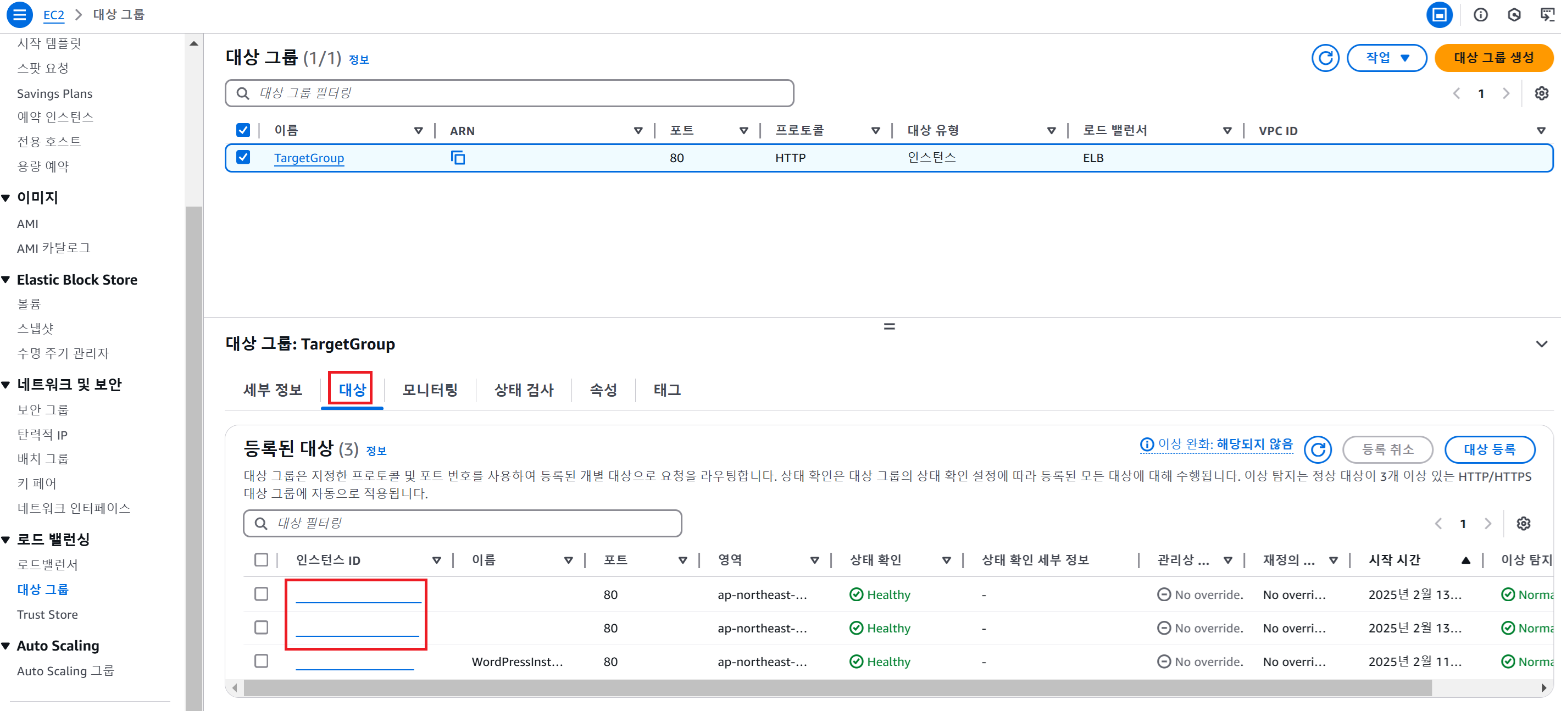Uncheck the TargetGroup row checkbox
The width and height of the screenshot is (1561, 711).
click(x=243, y=158)
